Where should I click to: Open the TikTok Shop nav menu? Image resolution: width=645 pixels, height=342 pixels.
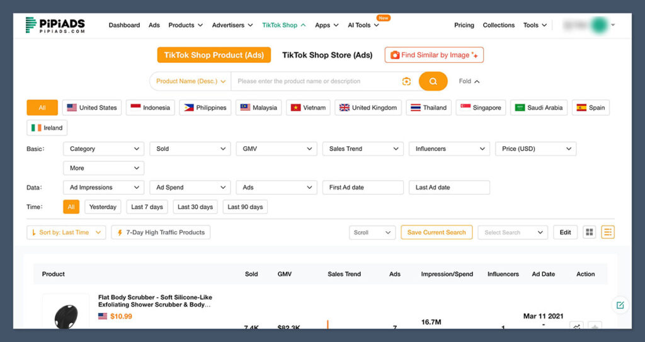click(284, 25)
